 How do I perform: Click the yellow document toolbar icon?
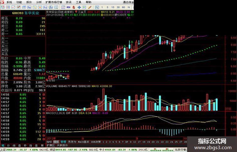click(35, 7)
